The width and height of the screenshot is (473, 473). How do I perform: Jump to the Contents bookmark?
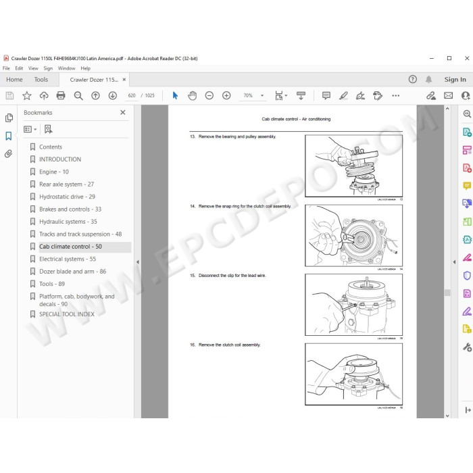click(x=51, y=147)
